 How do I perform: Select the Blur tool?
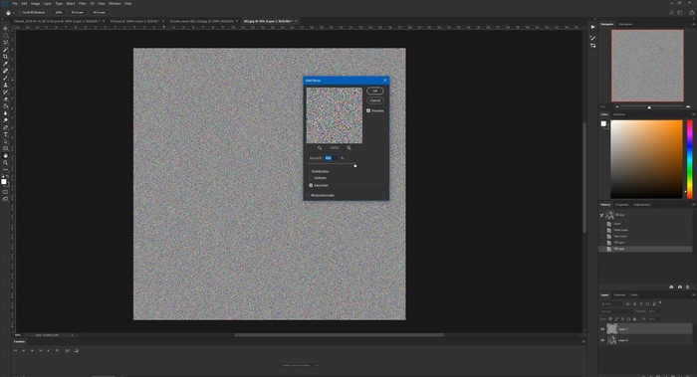pos(5,113)
